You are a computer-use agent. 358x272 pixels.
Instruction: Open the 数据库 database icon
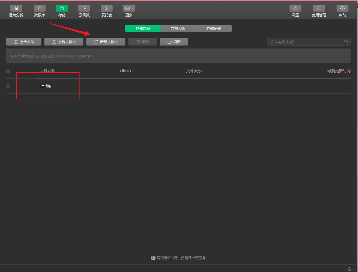pyautogui.click(x=40, y=8)
